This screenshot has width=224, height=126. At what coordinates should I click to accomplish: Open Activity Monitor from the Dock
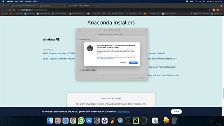click(128, 120)
